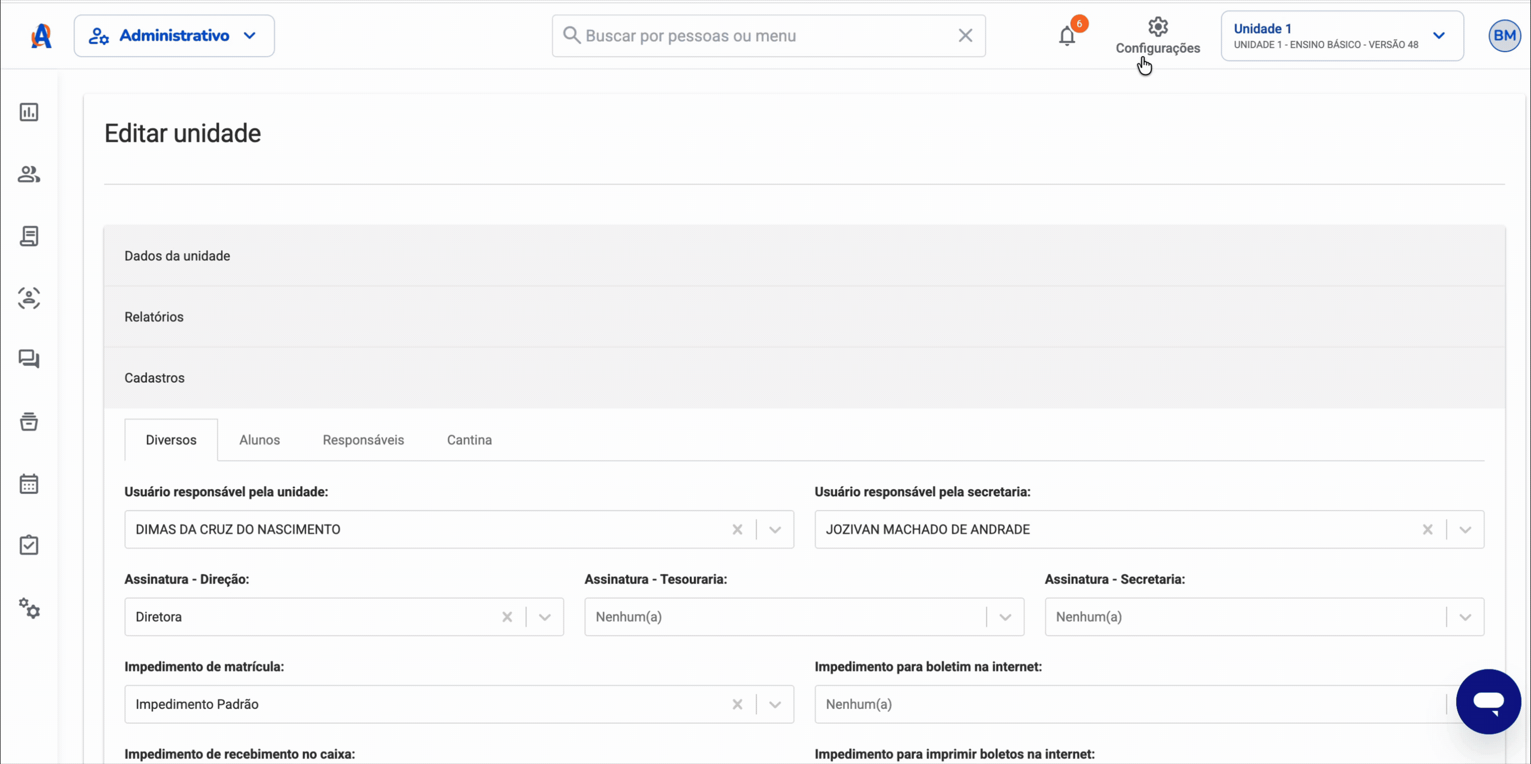Open the person scan icon in sidebar
This screenshot has height=764, width=1531.
(x=28, y=298)
